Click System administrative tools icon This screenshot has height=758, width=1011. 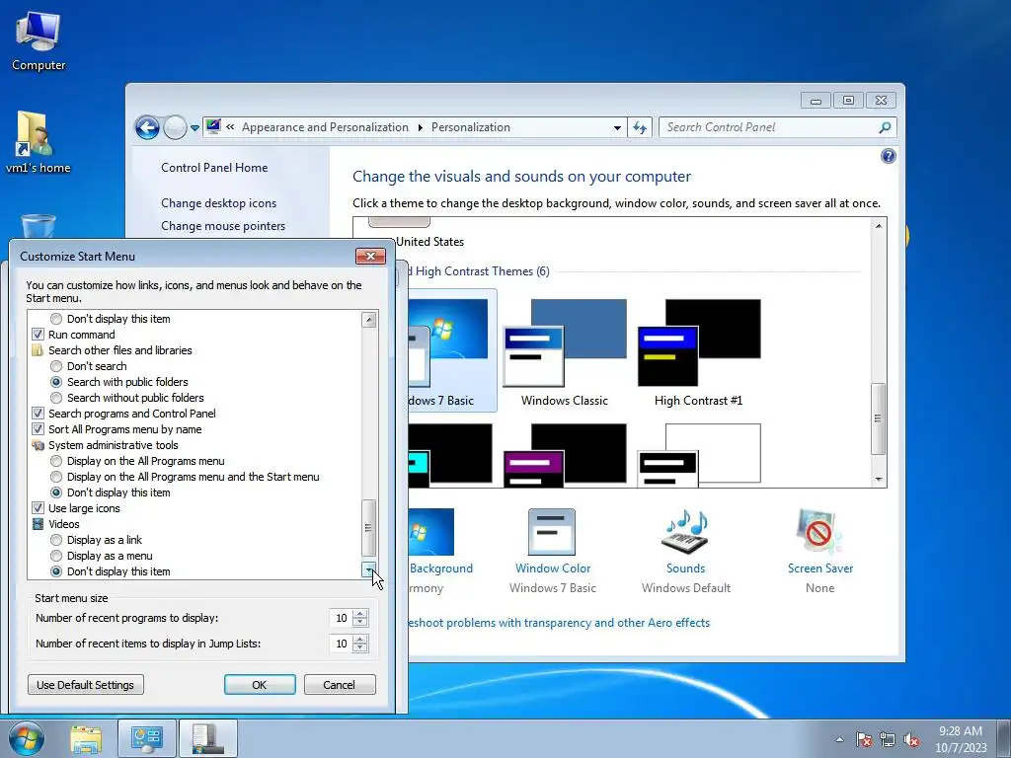(x=39, y=445)
